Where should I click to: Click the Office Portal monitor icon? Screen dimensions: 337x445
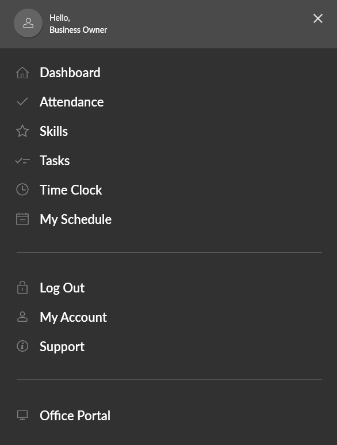pos(22,415)
